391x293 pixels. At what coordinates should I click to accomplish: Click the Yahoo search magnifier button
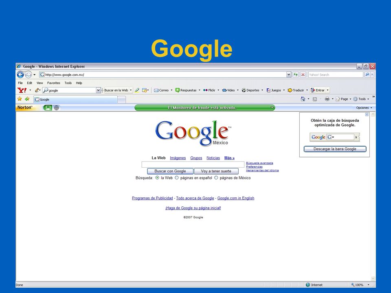coord(367,74)
